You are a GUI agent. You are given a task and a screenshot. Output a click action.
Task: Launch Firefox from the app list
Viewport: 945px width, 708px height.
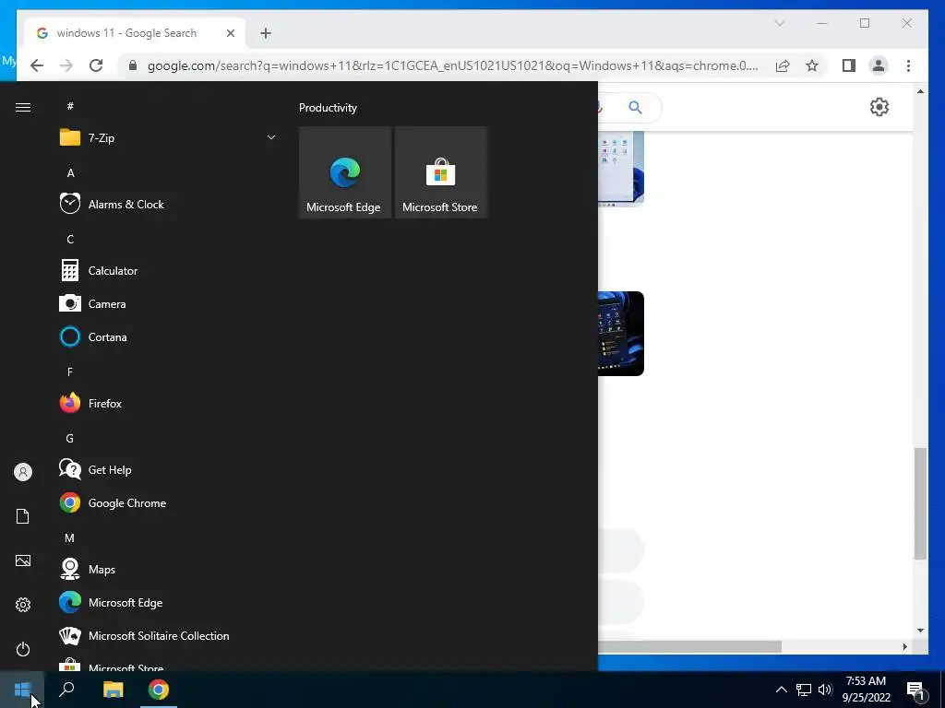[168, 404]
